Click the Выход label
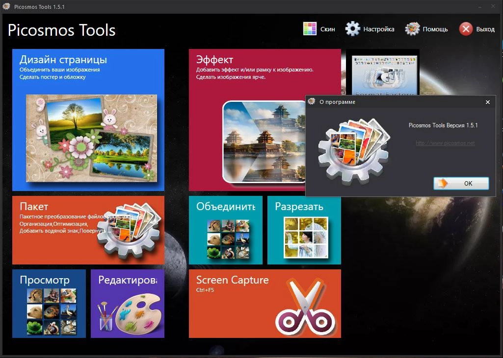The width and height of the screenshot is (503, 358). (x=485, y=29)
